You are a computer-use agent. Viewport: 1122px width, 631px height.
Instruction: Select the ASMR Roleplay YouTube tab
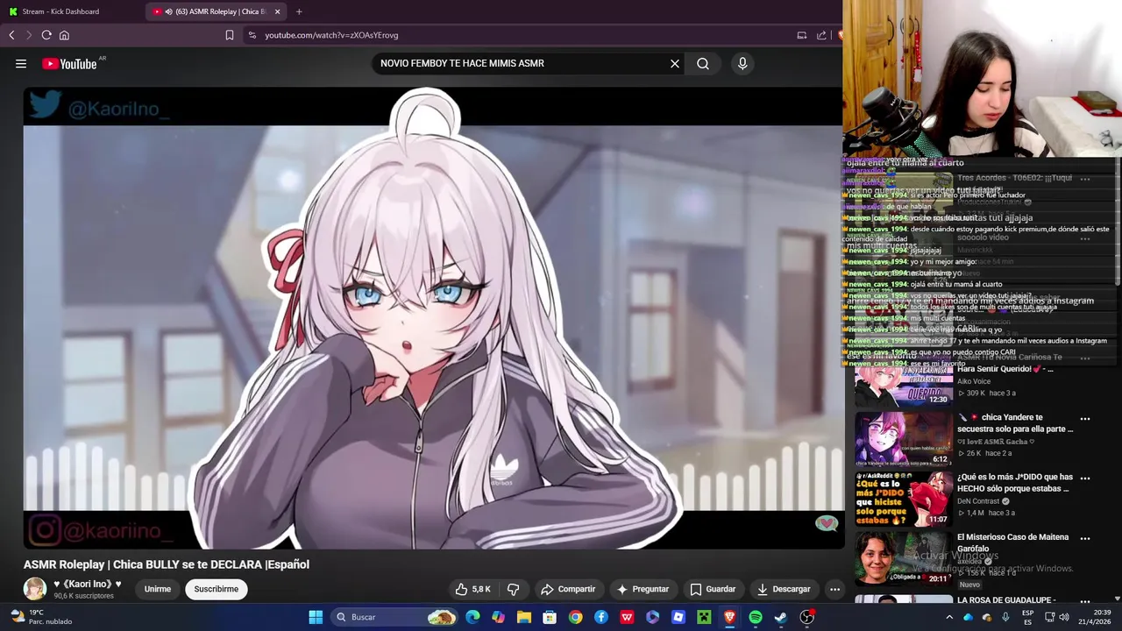[216, 11]
